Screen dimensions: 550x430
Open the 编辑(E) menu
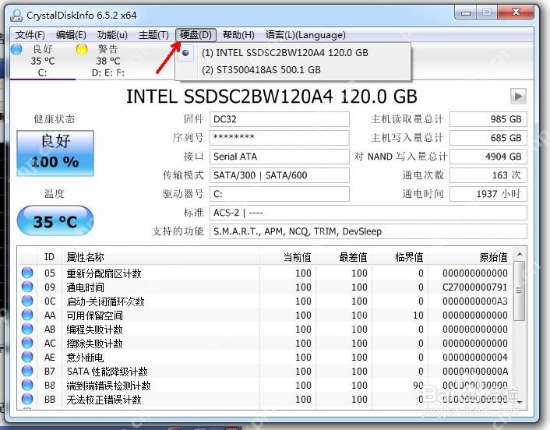point(71,35)
